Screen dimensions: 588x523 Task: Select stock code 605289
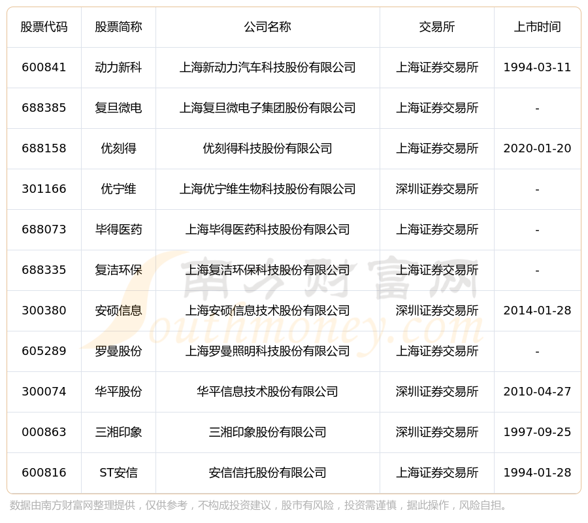click(44, 351)
